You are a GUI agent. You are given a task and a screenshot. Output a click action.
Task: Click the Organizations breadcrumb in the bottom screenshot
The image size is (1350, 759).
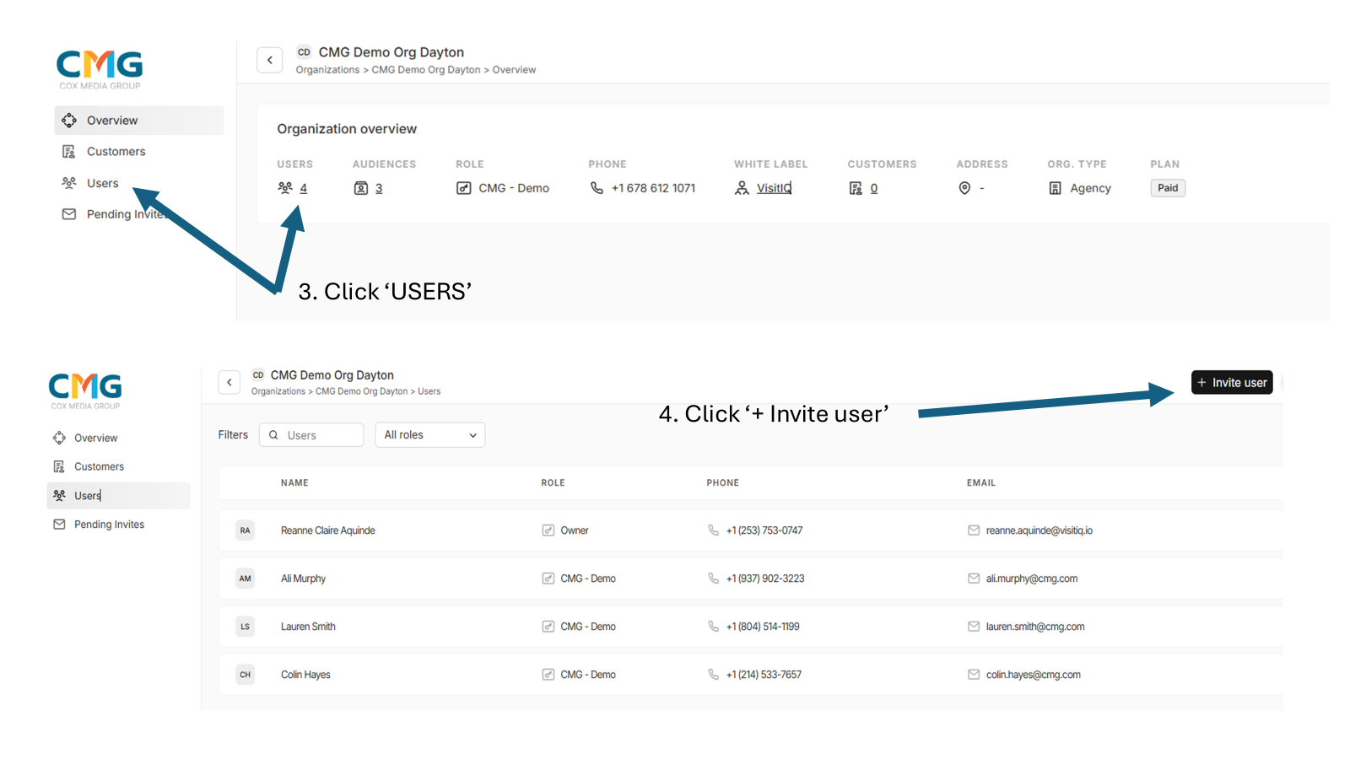coord(278,391)
